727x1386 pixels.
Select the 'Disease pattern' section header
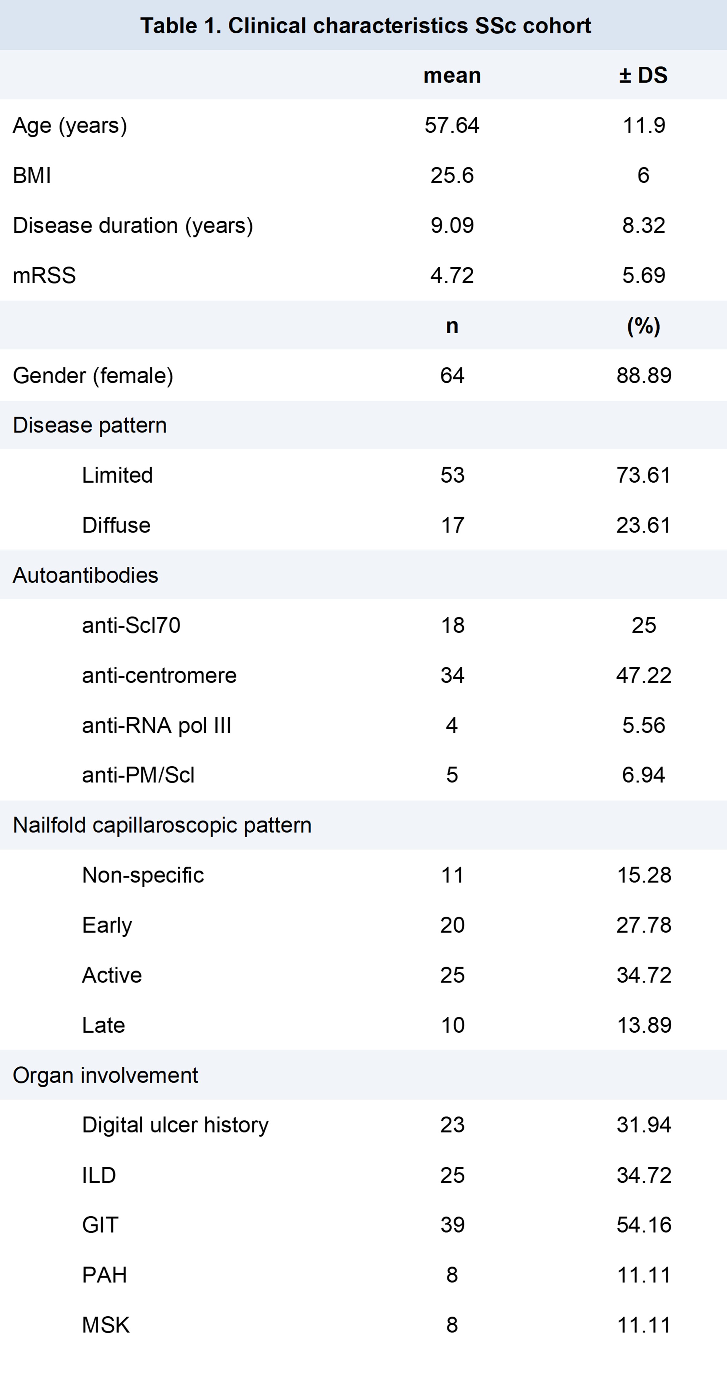[90, 425]
